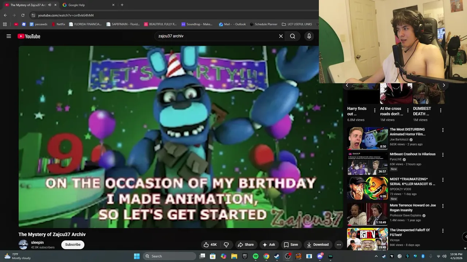Screen dimensions: 467x262
Task: Open the Soundtrap bookmark
Action: point(197,24)
